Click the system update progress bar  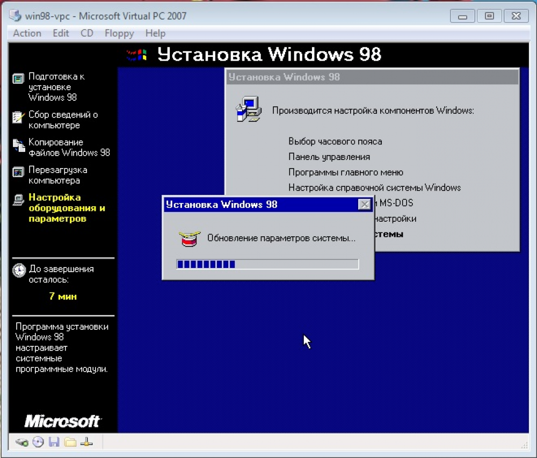267,264
